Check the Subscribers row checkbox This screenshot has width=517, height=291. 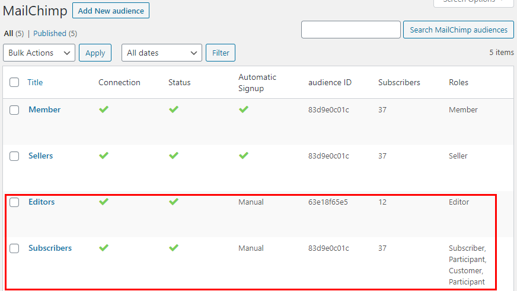[x=14, y=248]
